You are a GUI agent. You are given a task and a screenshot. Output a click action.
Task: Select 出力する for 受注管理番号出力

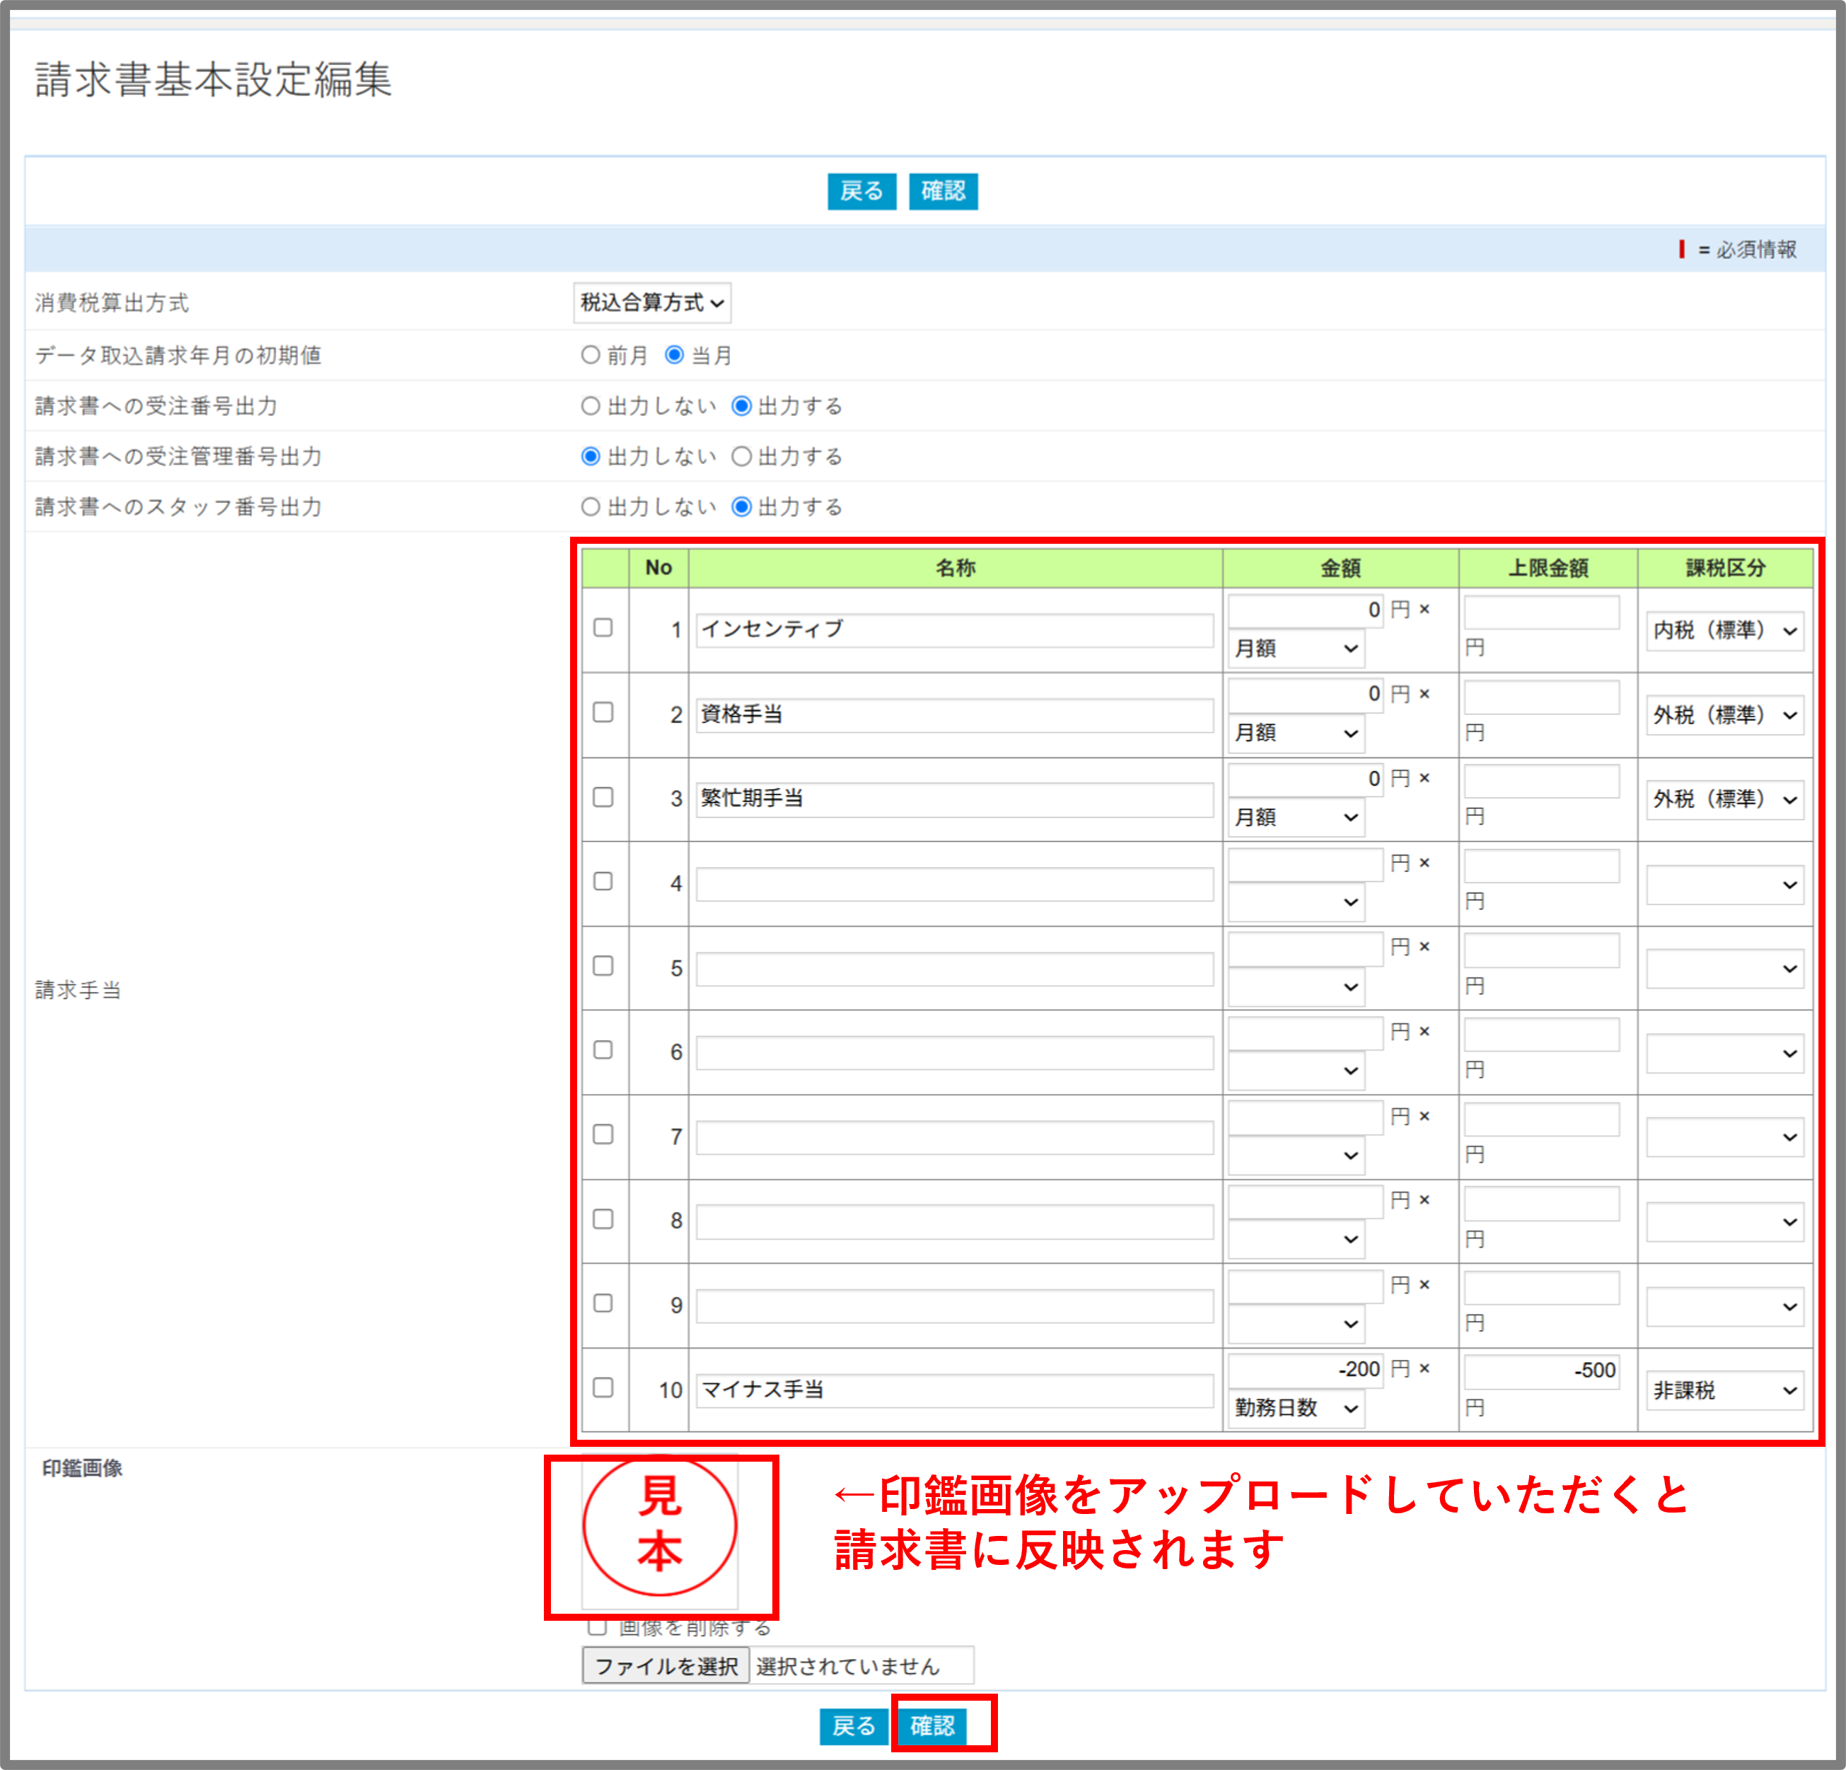pyautogui.click(x=742, y=457)
